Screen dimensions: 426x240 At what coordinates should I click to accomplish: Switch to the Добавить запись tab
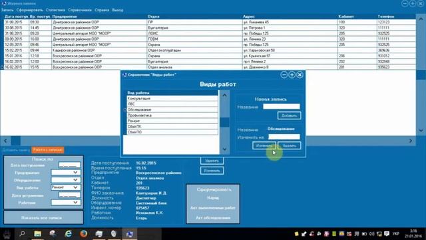coord(16,150)
